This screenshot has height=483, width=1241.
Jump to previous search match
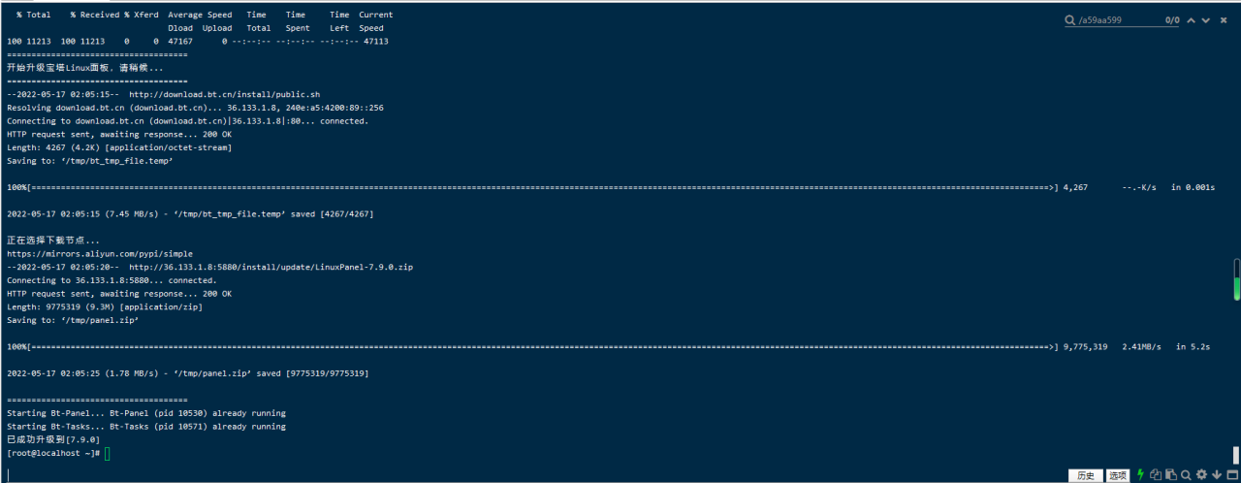coord(1192,20)
